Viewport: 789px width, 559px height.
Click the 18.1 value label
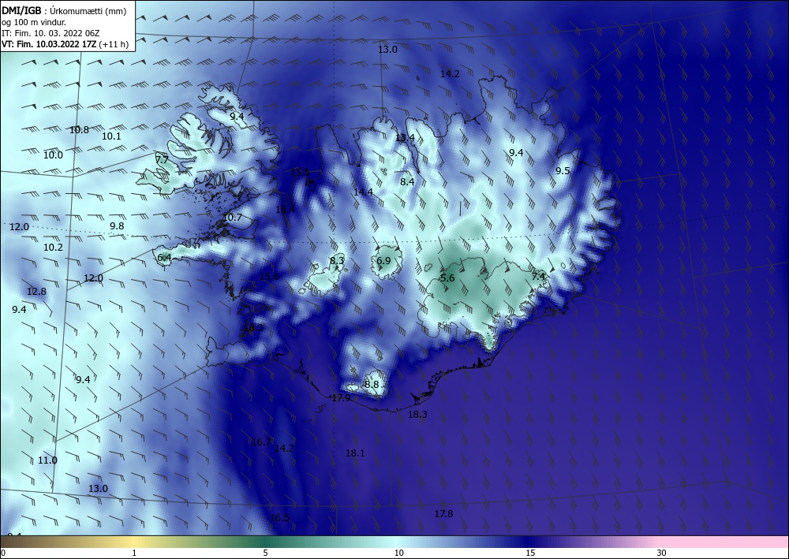pos(355,453)
